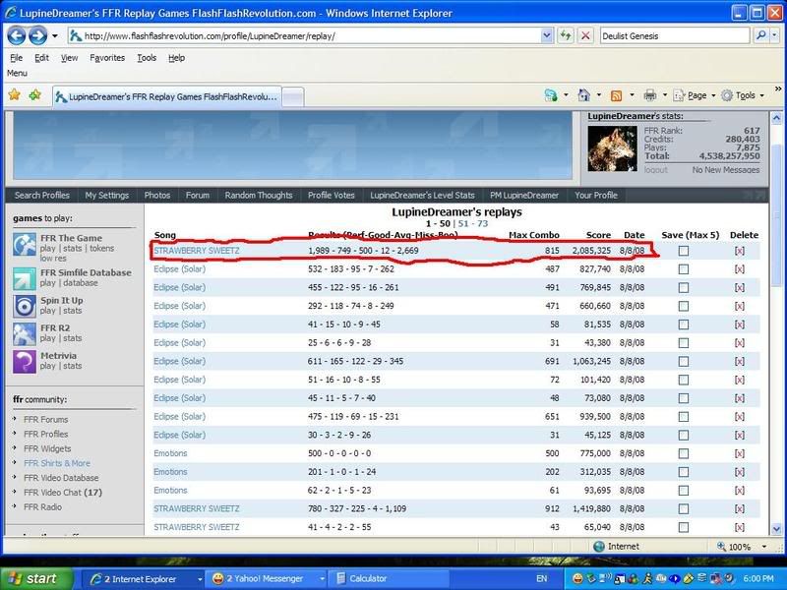Open the Tools menu in menu bar
Image resolution: width=787 pixels, height=590 pixels.
(147, 58)
